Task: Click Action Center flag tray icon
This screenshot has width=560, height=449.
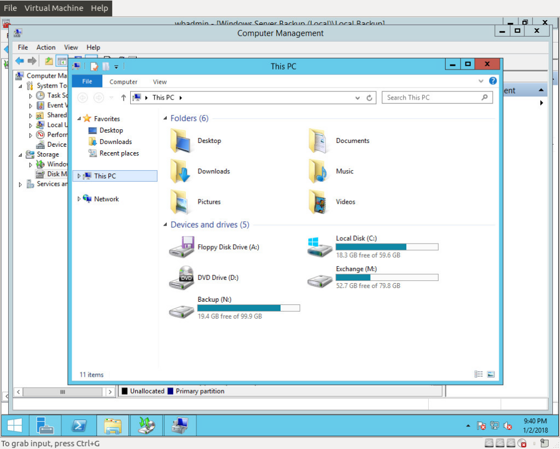Action: pyautogui.click(x=481, y=426)
